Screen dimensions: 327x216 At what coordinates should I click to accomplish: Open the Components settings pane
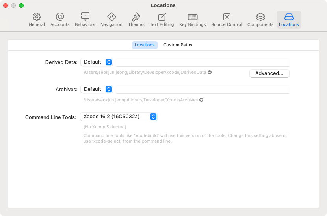click(260, 20)
